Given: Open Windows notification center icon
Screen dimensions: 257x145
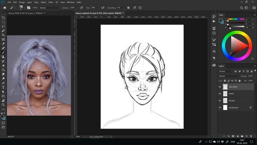Looking at the screenshot, I should pyautogui.click(x=252, y=141).
